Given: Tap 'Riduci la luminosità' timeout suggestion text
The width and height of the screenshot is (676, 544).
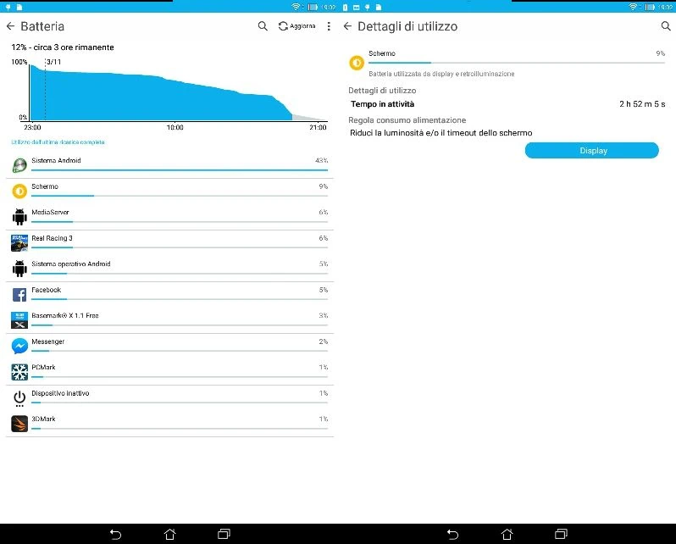Looking at the screenshot, I should tap(441, 133).
